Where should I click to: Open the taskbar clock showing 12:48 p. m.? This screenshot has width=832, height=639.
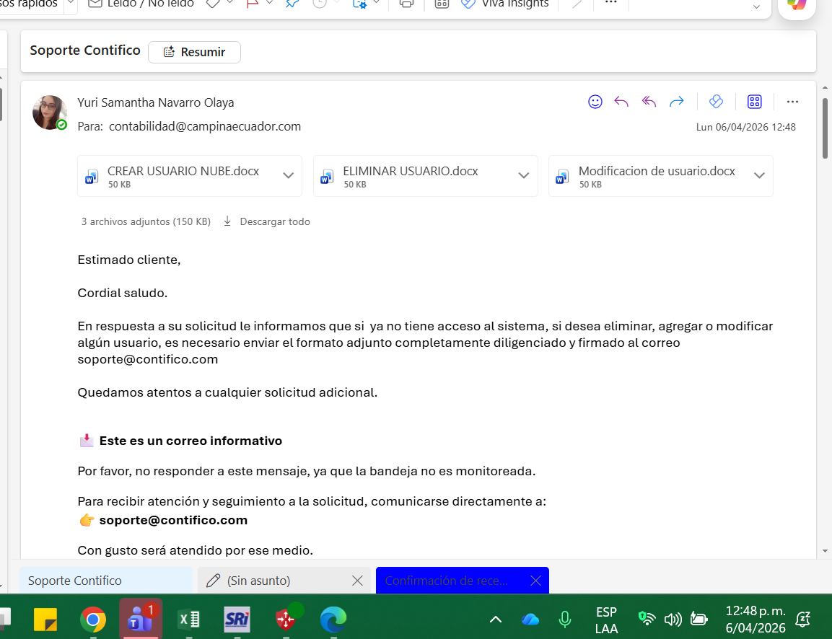[755, 620]
